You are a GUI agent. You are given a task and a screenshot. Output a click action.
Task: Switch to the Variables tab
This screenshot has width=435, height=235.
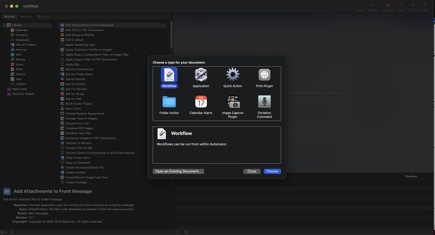26,17
